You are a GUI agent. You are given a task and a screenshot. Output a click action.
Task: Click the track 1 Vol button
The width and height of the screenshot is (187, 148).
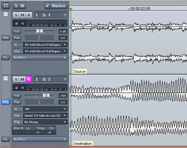17,31
